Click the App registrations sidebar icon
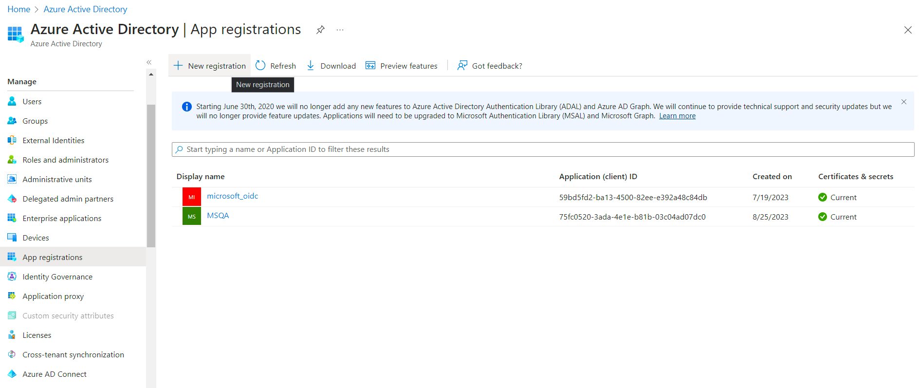 pos(12,257)
